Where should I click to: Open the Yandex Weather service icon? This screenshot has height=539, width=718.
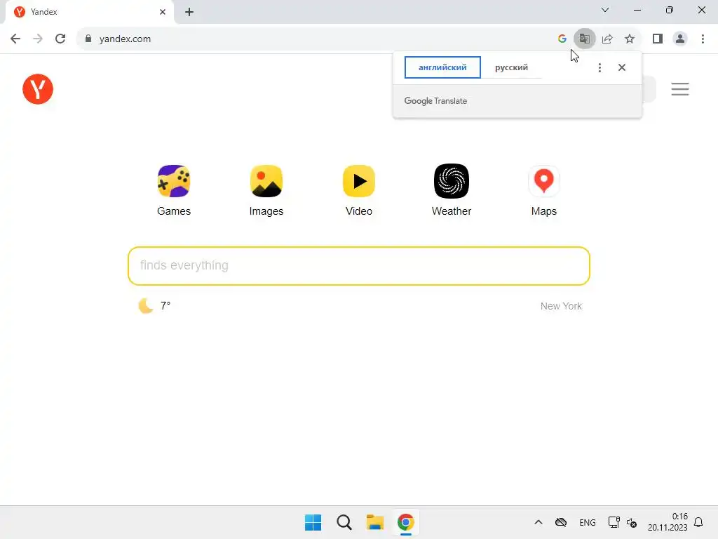(451, 181)
